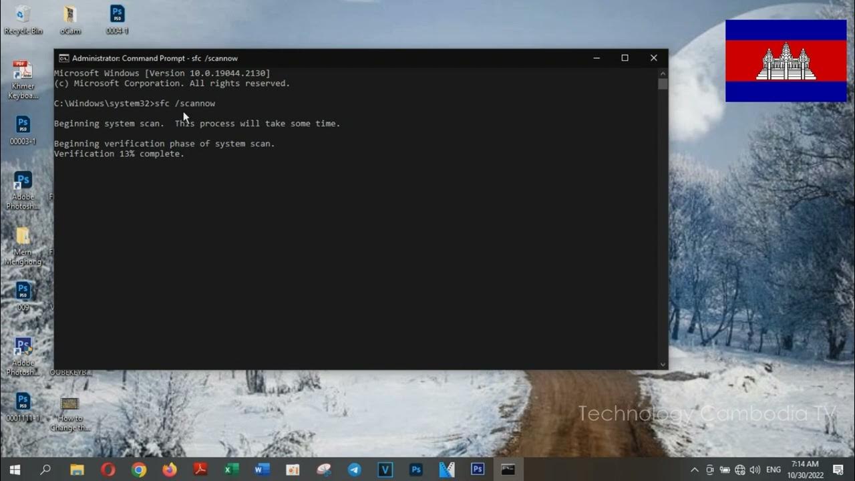Select the Mern Menghong folder on desktop
This screenshot has height=481, width=855.
[x=23, y=246]
